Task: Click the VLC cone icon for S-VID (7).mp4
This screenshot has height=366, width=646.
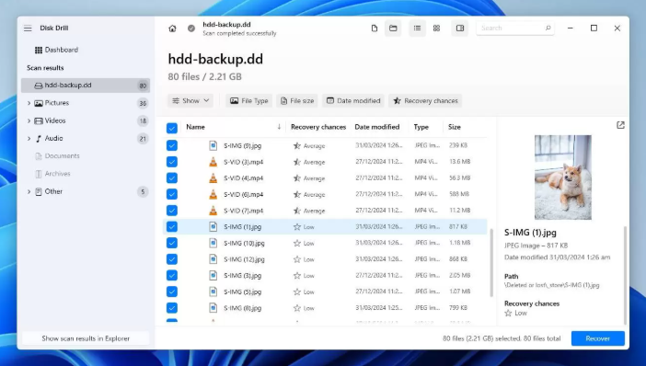Action: pyautogui.click(x=213, y=211)
